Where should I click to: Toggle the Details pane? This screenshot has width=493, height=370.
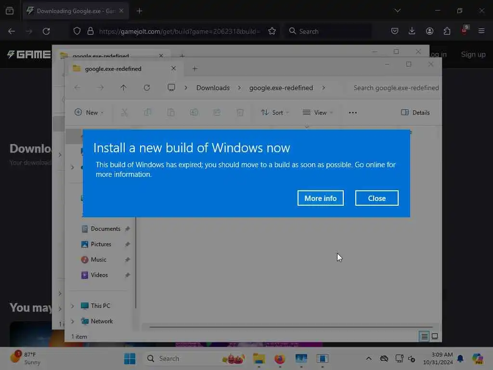coord(415,112)
